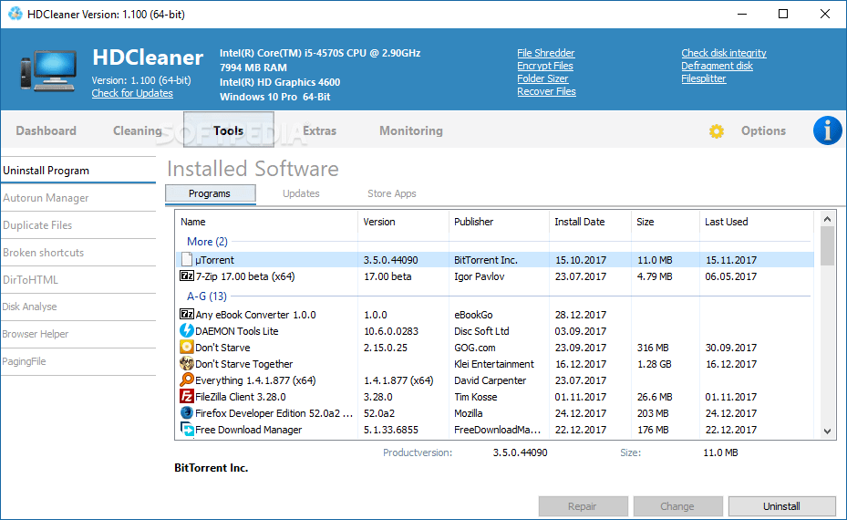Click the blue info icon

coord(827,130)
